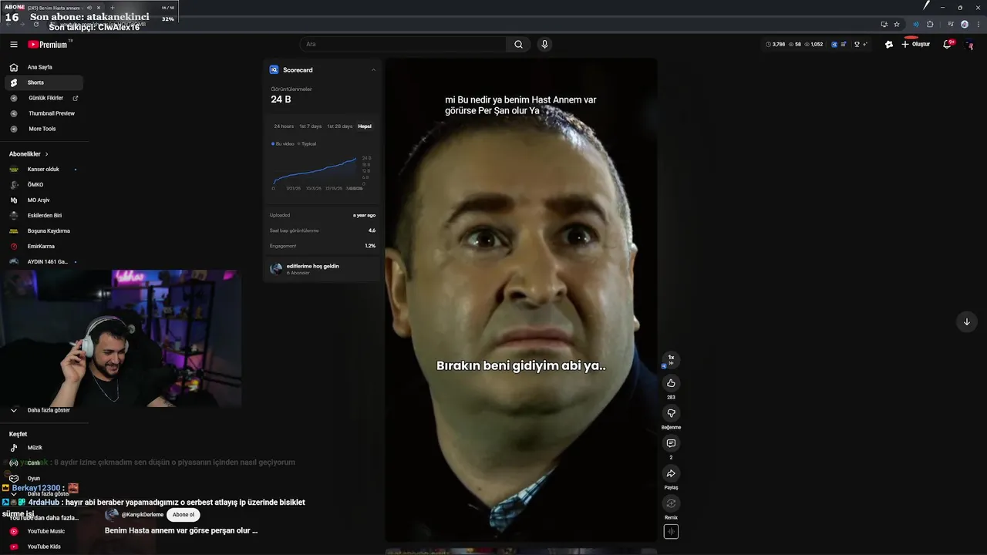
Task: Click the sparkle icon beside trophy
Action: click(865, 45)
